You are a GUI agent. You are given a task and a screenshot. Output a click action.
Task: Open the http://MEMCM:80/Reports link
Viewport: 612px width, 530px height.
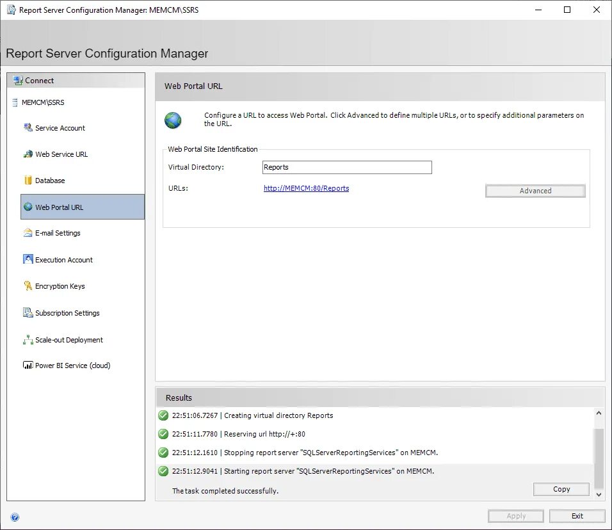pos(306,188)
